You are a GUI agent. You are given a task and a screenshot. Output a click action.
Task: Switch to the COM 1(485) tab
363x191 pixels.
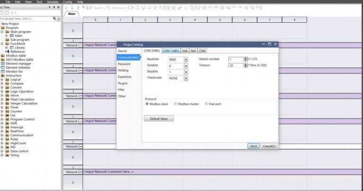[x=171, y=51]
